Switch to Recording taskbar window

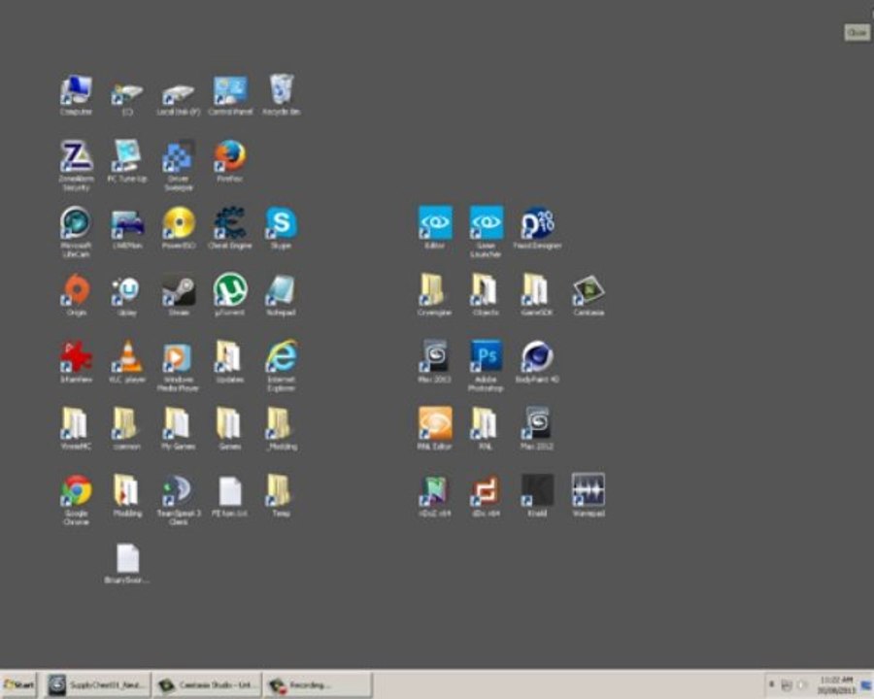[317, 684]
